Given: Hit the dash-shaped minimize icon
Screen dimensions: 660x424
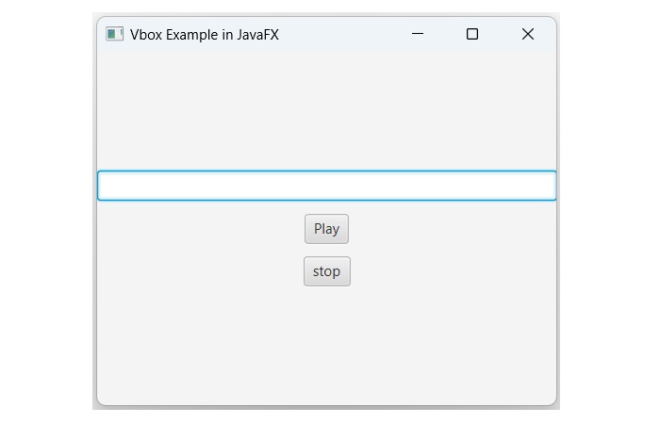Looking at the screenshot, I should tap(418, 35).
